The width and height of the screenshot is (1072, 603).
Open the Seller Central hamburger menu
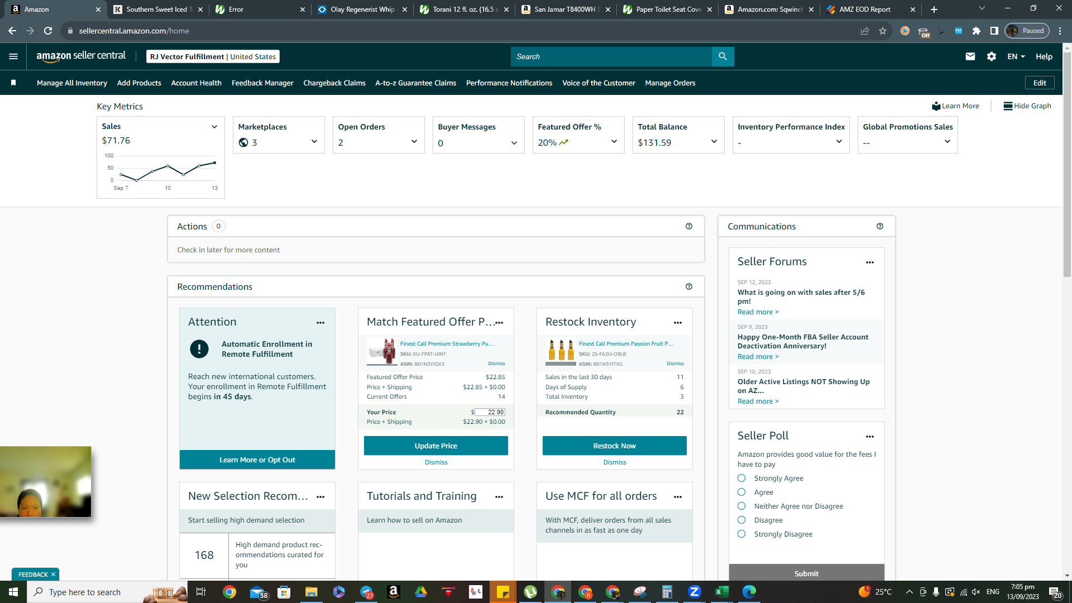tap(13, 56)
